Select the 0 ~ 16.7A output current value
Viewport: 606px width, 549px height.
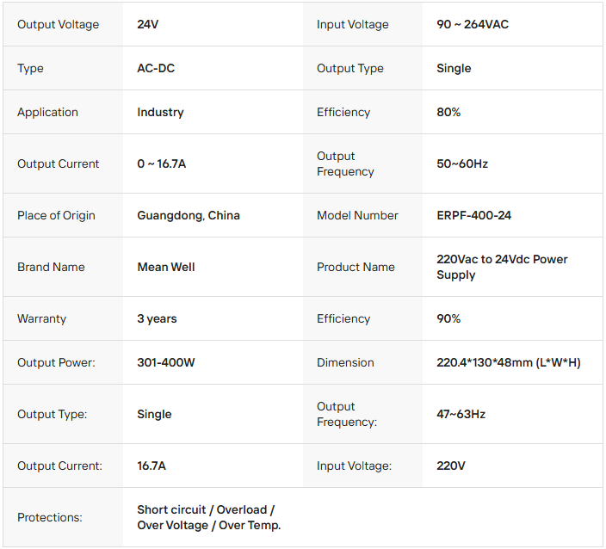(161, 163)
